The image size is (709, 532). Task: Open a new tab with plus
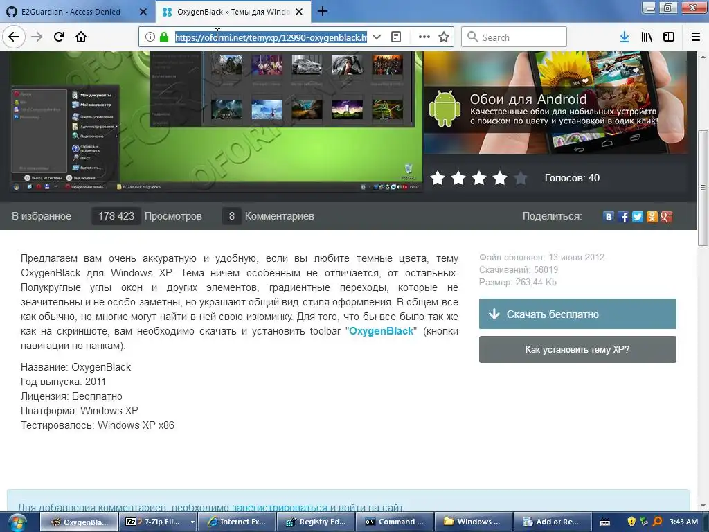click(x=323, y=11)
